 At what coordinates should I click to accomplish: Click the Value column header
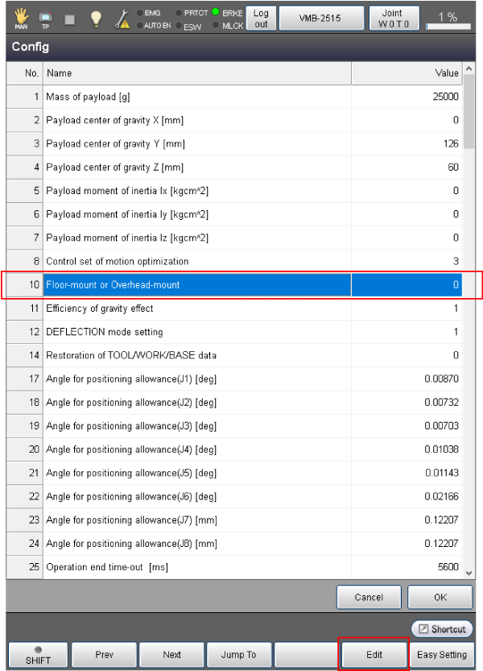tap(407, 73)
